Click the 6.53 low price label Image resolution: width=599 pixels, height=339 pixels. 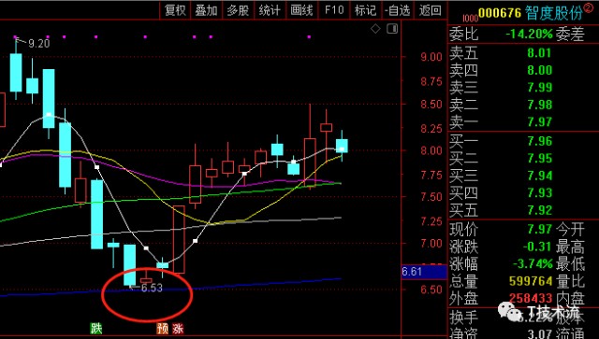pos(152,288)
